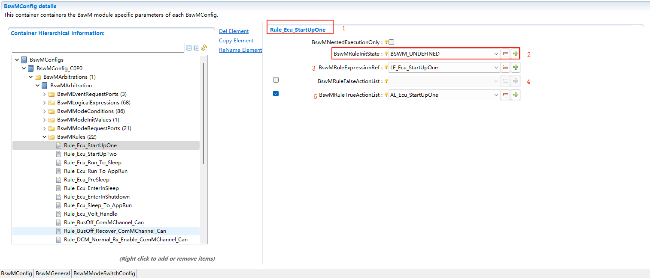Click the list icon beside BswMRuleTrueActionList
Image resolution: width=650 pixels, height=279 pixels.
pos(505,95)
